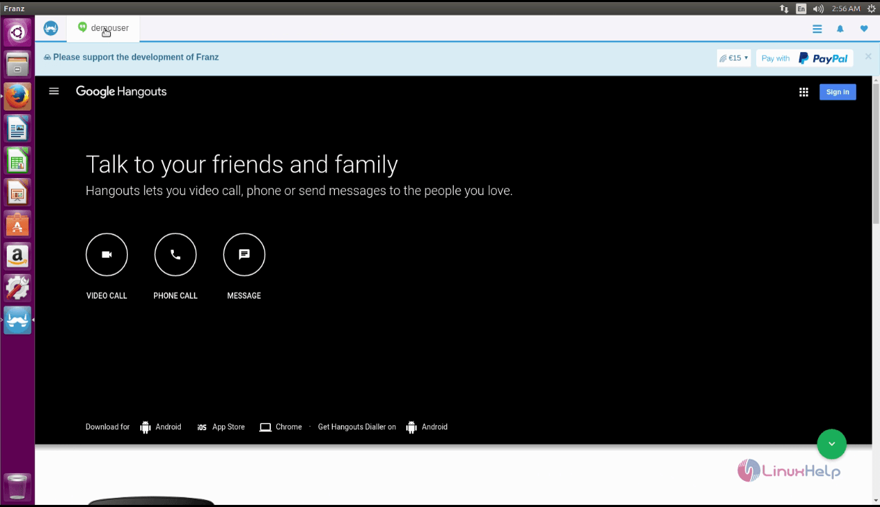Image resolution: width=880 pixels, height=507 pixels.
Task: Open the Franz hamburger settings menu
Action: point(817,29)
